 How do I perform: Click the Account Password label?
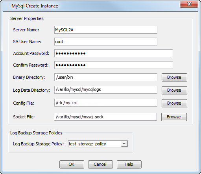31,53
